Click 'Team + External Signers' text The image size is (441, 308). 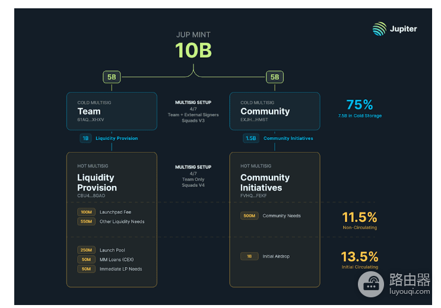pos(193,115)
